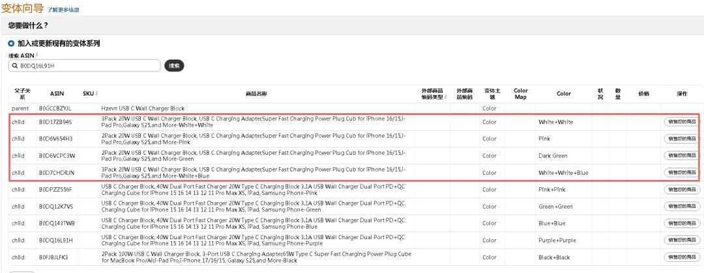Click the Dark Green color value

pos(553,156)
